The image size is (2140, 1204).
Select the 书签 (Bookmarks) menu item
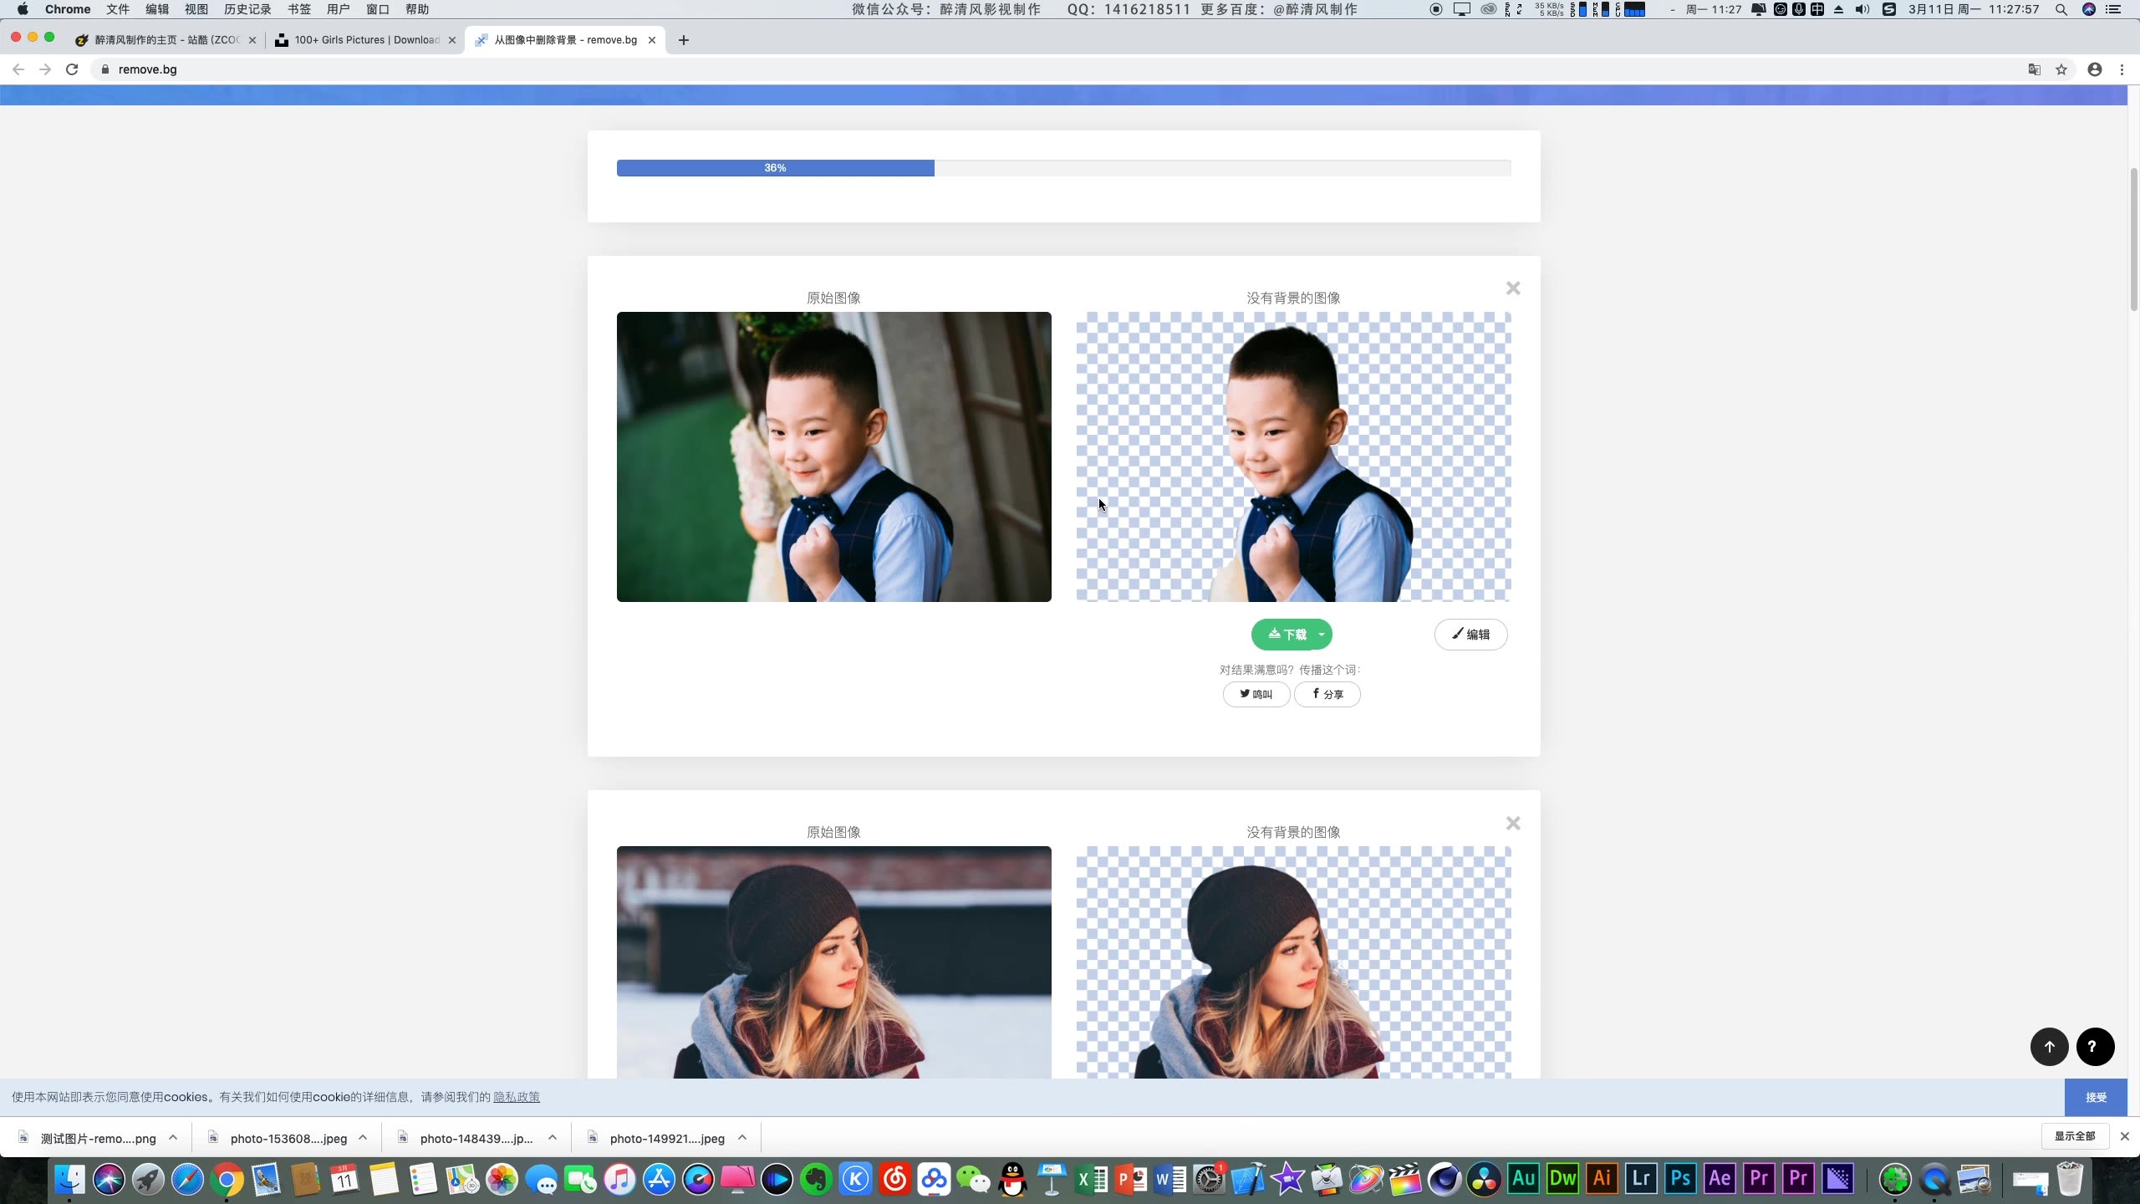pos(298,9)
